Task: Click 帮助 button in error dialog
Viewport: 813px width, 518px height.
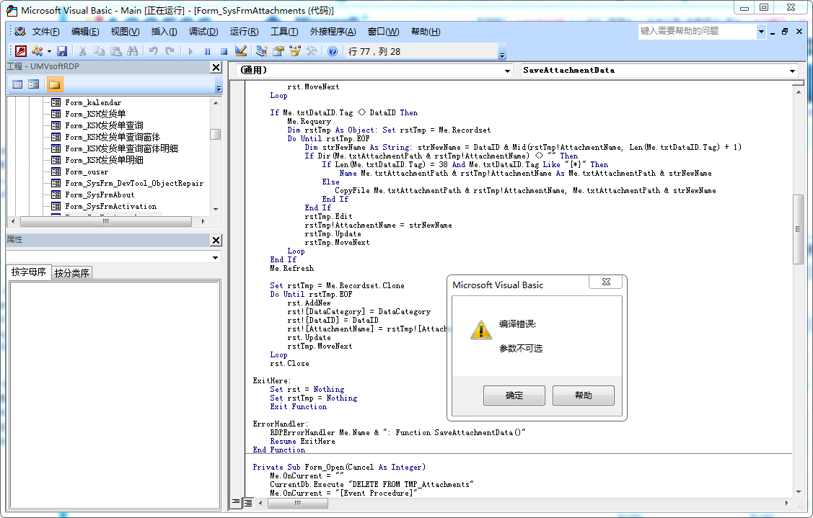Action: coord(583,396)
